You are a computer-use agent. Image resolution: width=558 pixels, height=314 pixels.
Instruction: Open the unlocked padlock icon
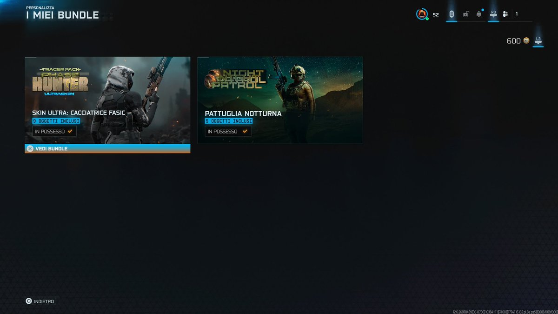465,14
